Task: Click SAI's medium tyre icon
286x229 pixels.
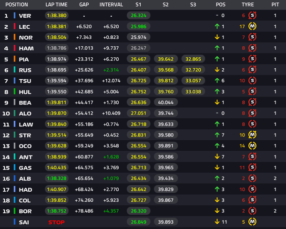Action: pyautogui.click(x=253, y=222)
